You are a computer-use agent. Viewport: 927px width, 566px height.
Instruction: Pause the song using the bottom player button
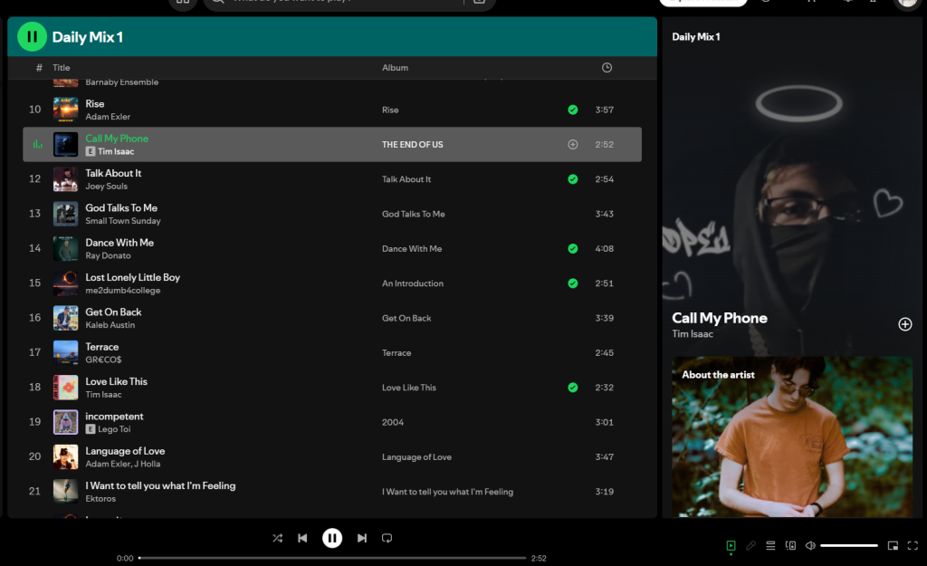coord(332,538)
